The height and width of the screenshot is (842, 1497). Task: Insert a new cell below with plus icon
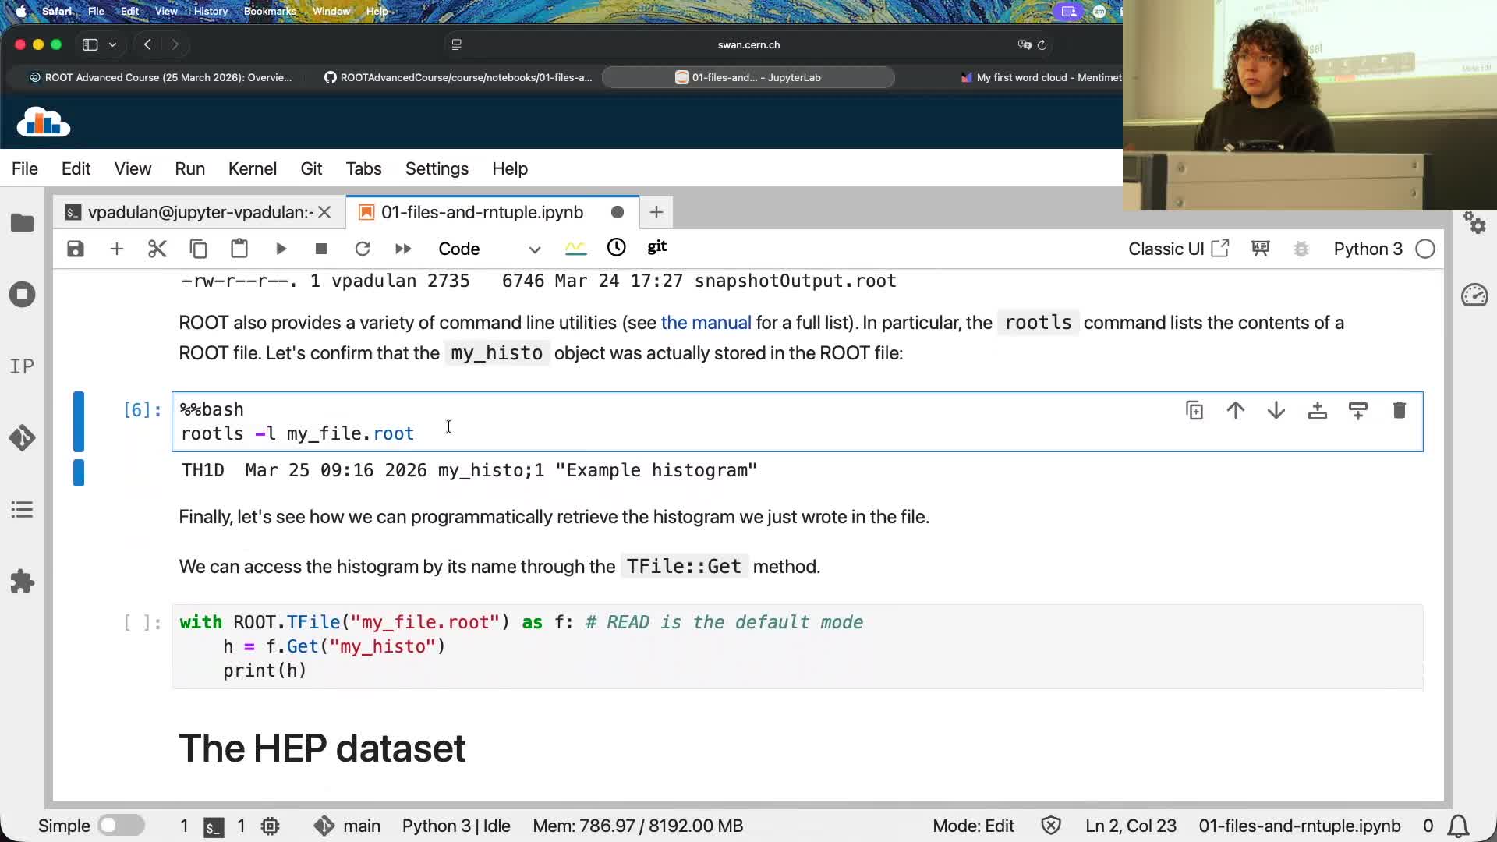pyautogui.click(x=117, y=249)
